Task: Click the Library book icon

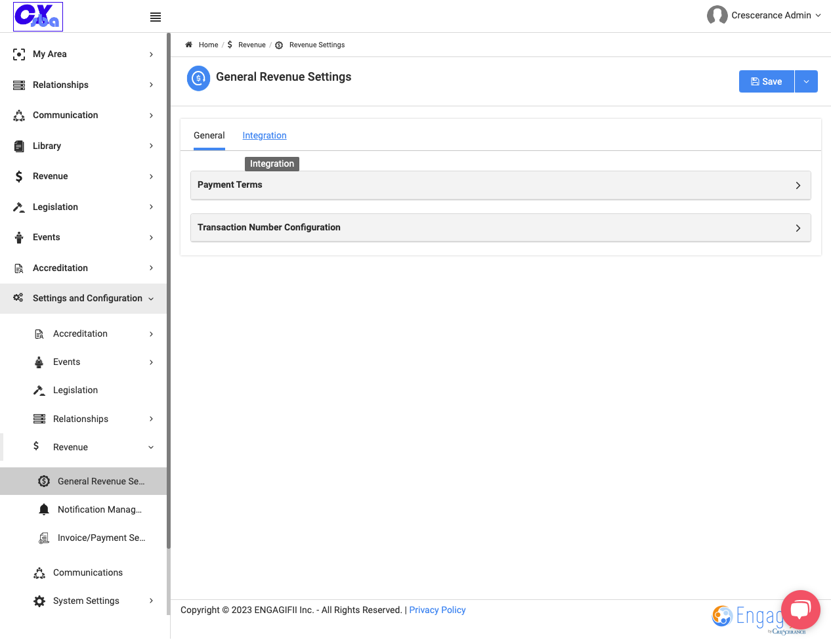Action: point(19,146)
